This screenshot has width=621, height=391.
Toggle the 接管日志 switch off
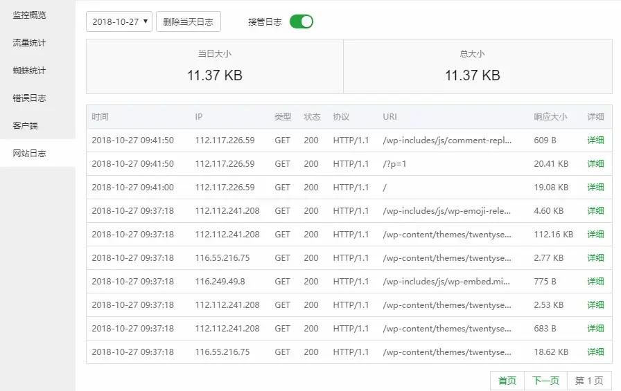pyautogui.click(x=301, y=21)
